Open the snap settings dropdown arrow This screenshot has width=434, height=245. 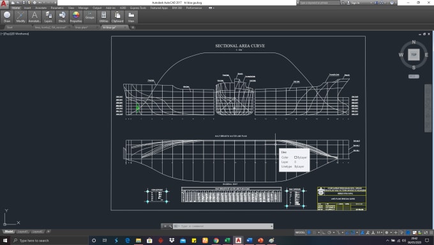coord(319,232)
